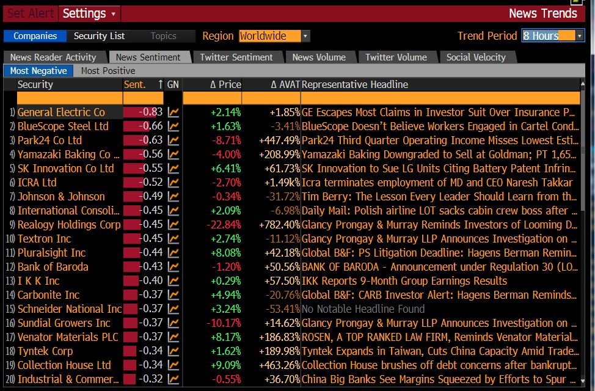Open chart icon for ICRA Ltd

(173, 183)
